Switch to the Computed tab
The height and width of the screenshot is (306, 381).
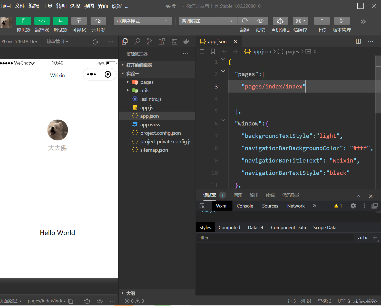229,227
